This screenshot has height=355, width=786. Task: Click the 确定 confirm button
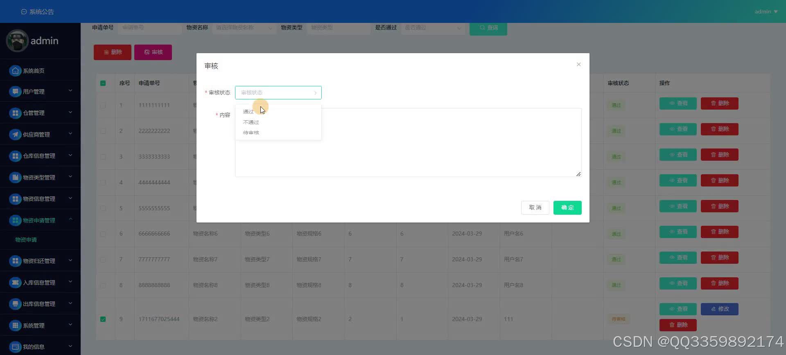click(567, 208)
